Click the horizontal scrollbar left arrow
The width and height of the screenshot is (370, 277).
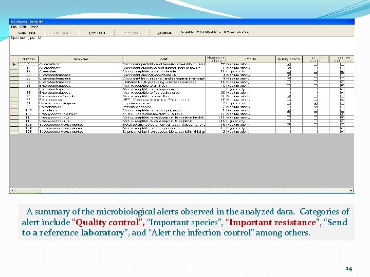(12, 190)
